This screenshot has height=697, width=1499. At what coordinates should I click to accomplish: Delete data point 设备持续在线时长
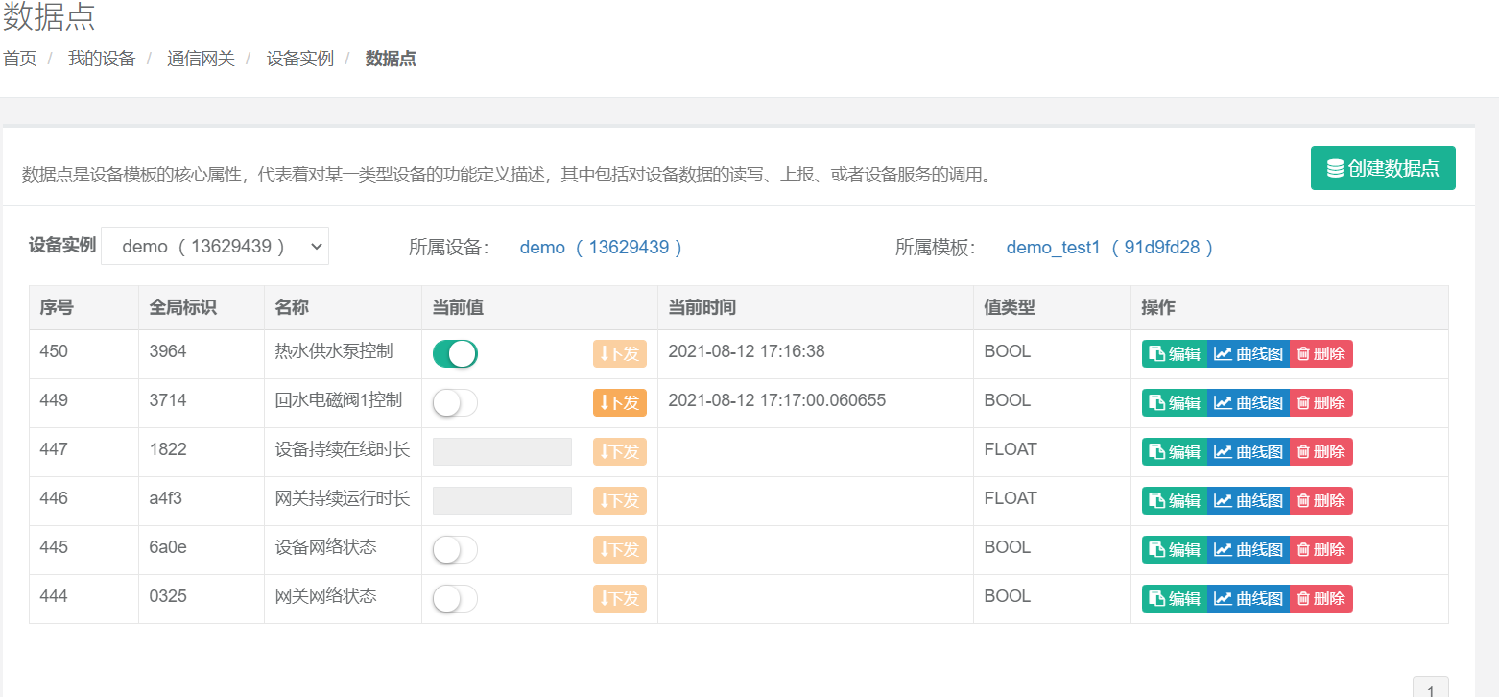[x=1321, y=451]
